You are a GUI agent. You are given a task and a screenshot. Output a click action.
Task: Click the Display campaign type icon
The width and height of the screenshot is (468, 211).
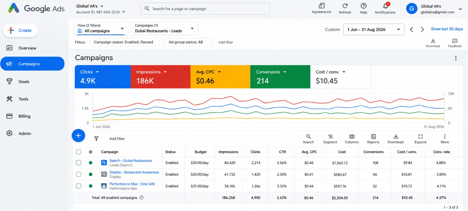(104, 174)
